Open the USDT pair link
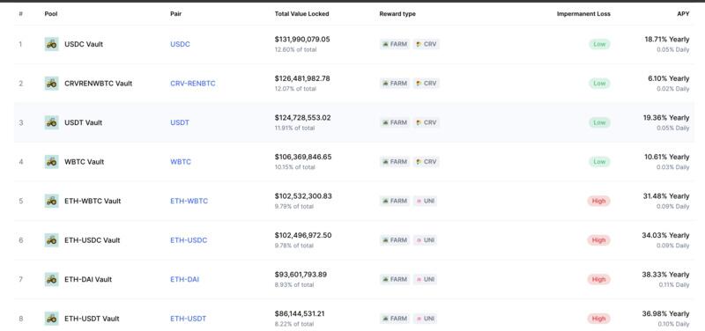The image size is (705, 331). click(180, 122)
